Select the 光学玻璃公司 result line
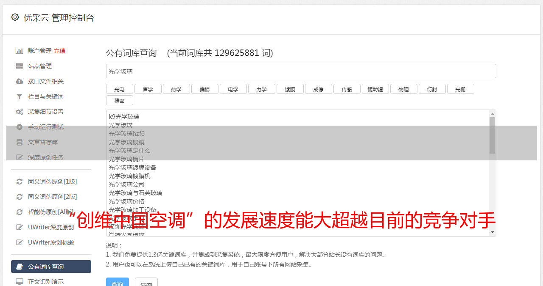This screenshot has width=543, height=286. (x=126, y=184)
